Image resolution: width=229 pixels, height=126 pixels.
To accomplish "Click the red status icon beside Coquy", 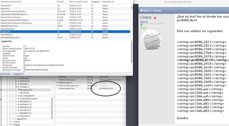I will coord(155,18).
